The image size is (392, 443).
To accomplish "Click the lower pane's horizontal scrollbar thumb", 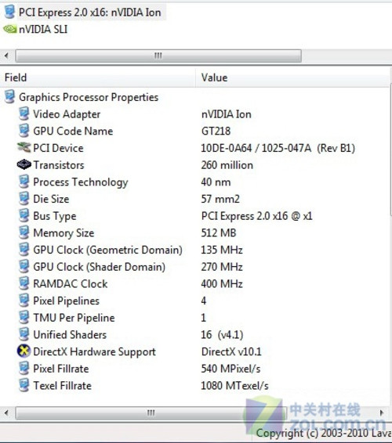I will pyautogui.click(x=151, y=413).
